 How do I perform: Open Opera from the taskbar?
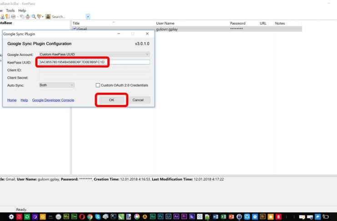(x=82, y=217)
